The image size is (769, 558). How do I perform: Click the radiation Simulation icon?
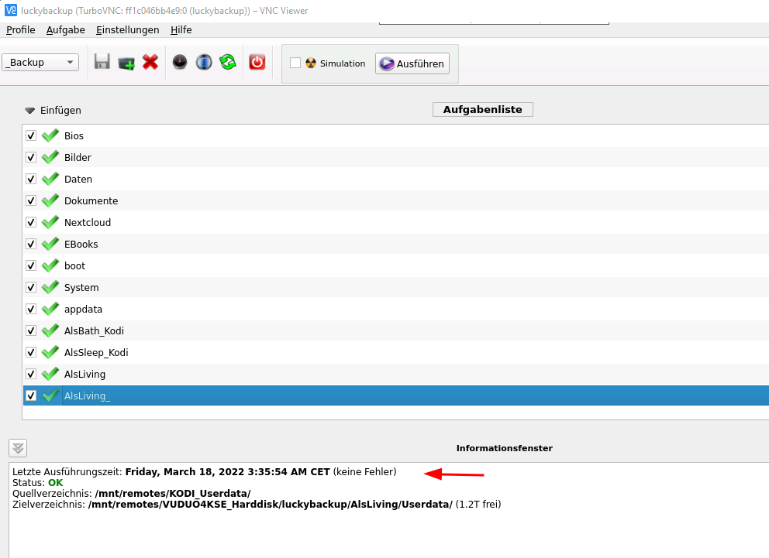(311, 63)
